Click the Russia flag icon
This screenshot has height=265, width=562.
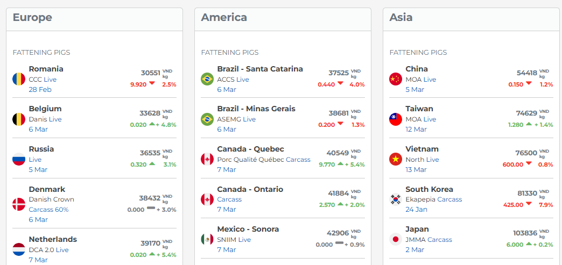(19, 159)
